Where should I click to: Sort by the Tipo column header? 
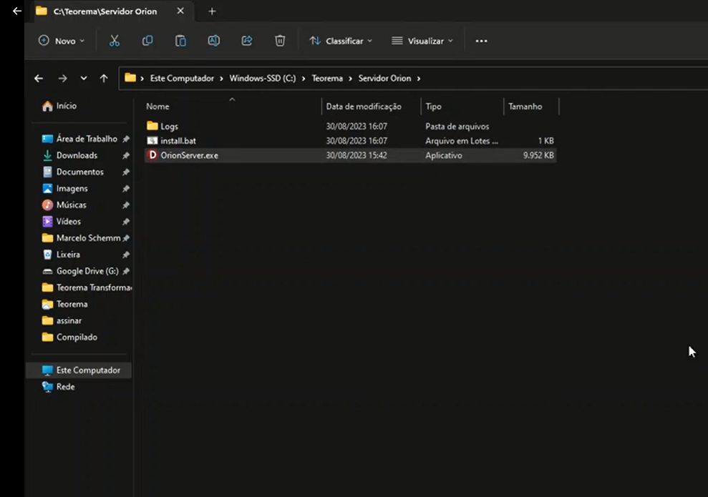tap(462, 107)
